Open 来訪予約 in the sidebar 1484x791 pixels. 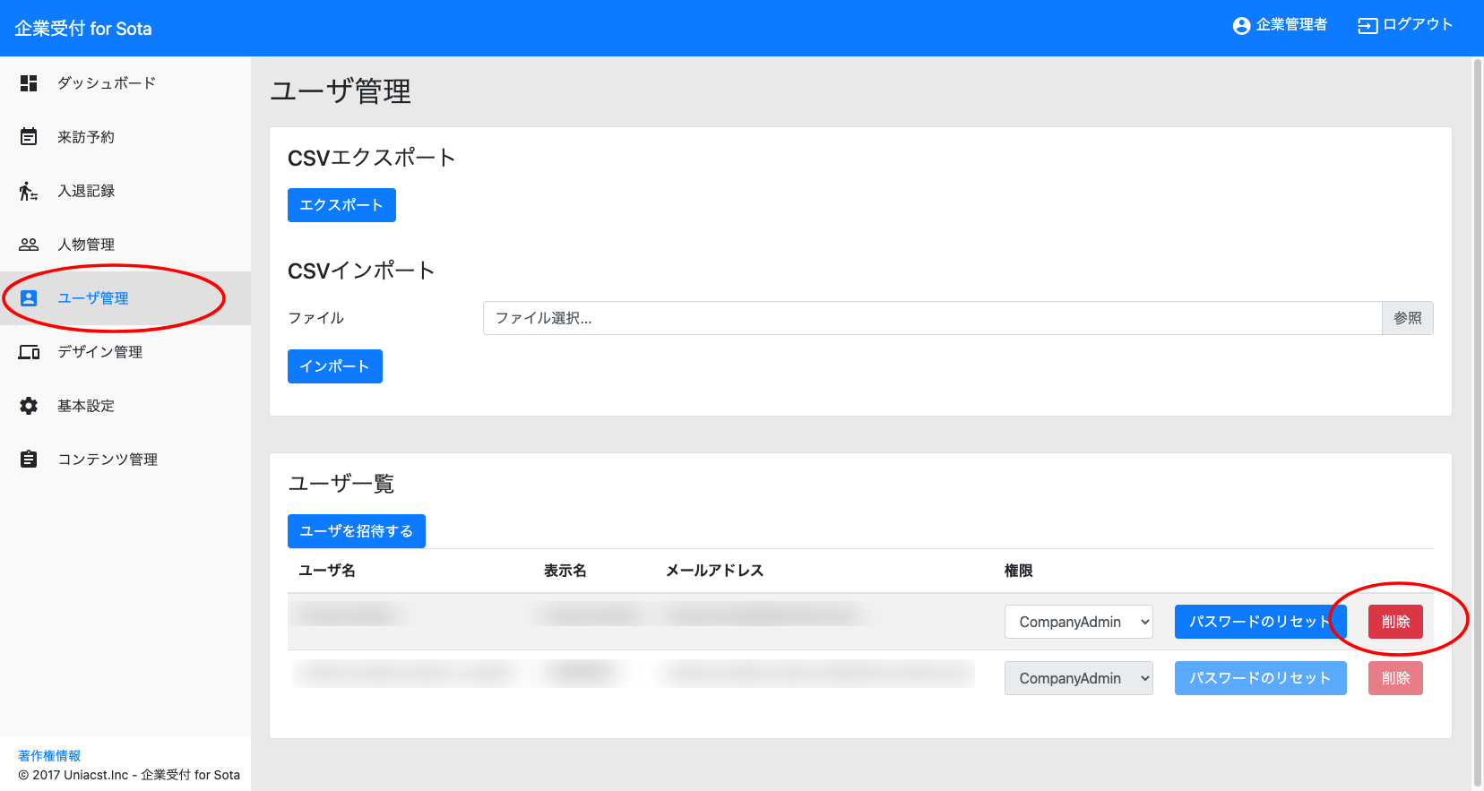[x=125, y=137]
